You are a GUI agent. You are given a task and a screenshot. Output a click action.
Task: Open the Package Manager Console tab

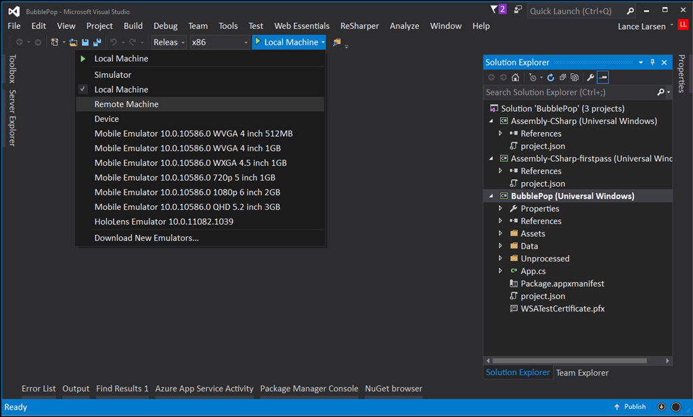point(309,389)
